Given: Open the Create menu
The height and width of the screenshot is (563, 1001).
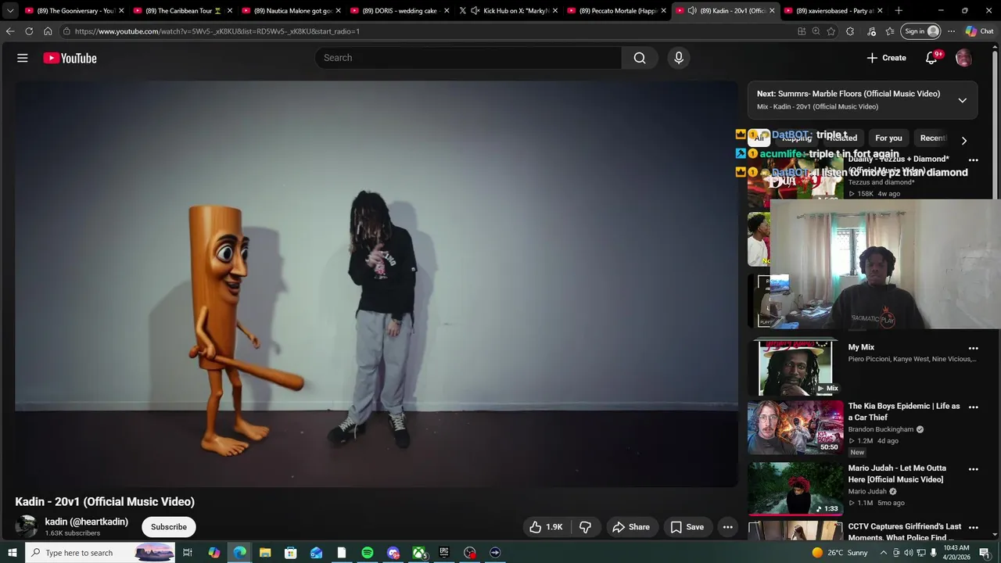Looking at the screenshot, I should coord(886,58).
